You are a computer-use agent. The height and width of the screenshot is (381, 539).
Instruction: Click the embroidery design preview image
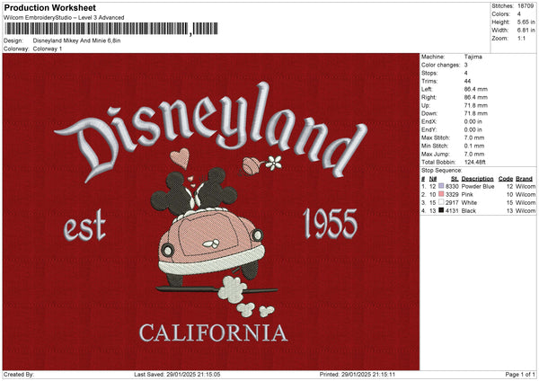(211, 211)
